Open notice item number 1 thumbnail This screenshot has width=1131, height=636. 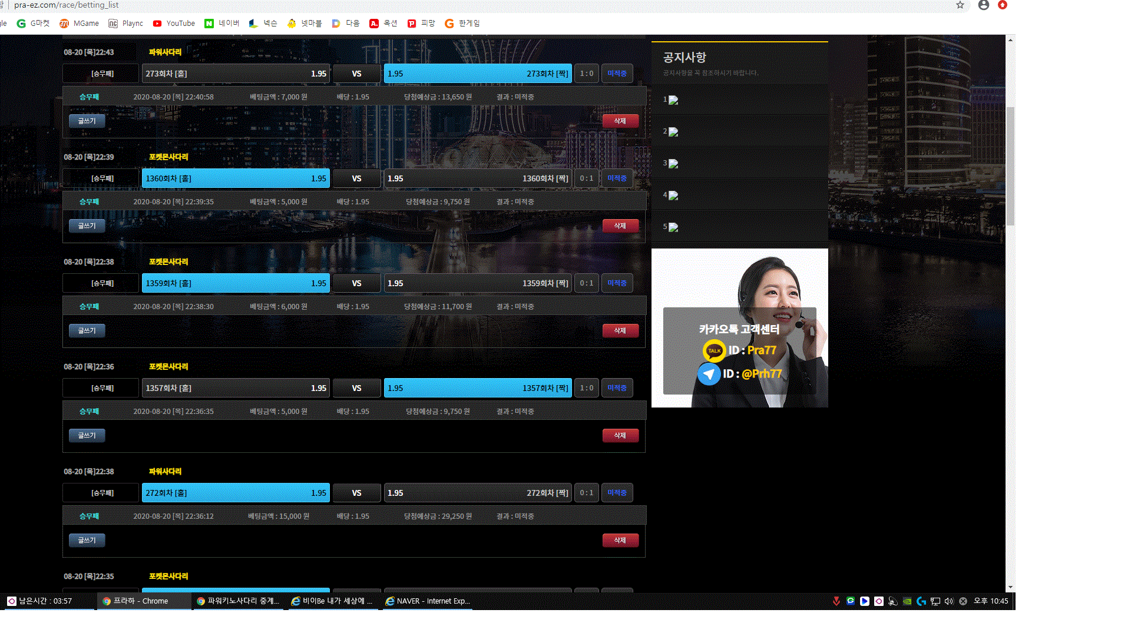point(673,100)
